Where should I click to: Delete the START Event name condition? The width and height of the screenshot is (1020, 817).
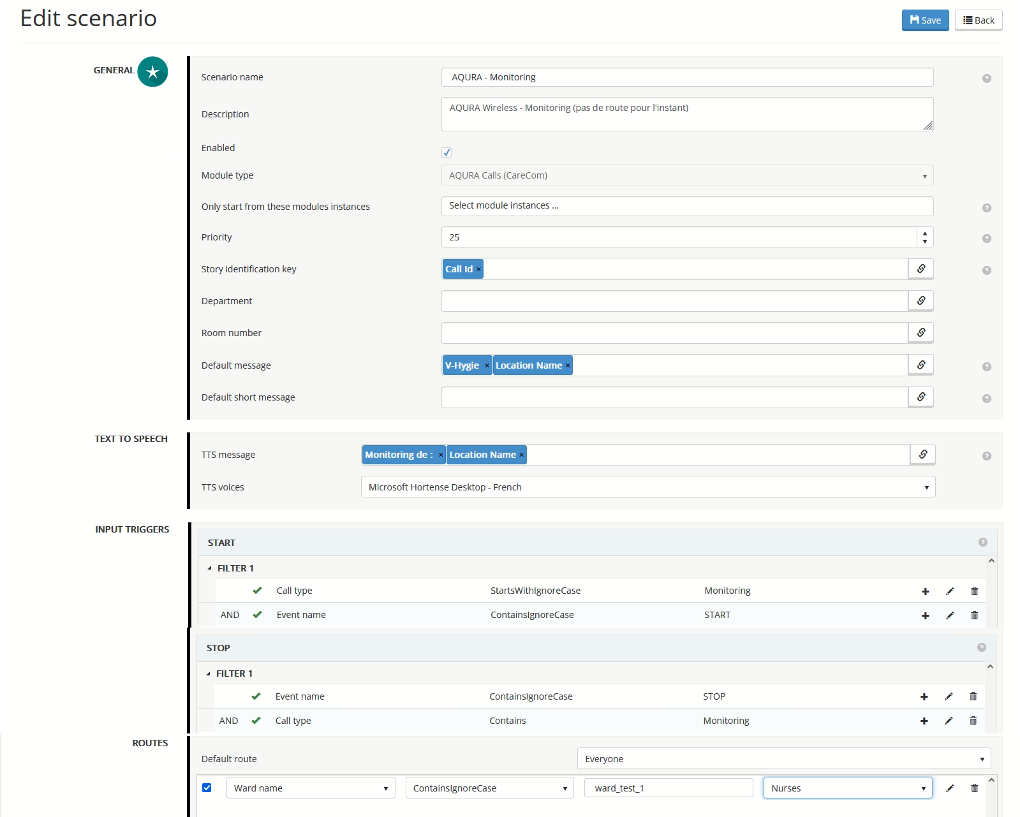[975, 615]
